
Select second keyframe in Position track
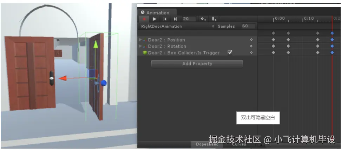288,40
